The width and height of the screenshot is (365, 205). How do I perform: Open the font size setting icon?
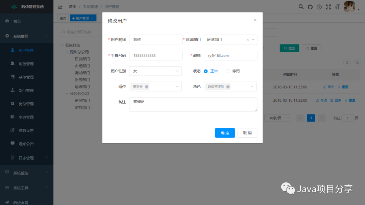click(337, 7)
